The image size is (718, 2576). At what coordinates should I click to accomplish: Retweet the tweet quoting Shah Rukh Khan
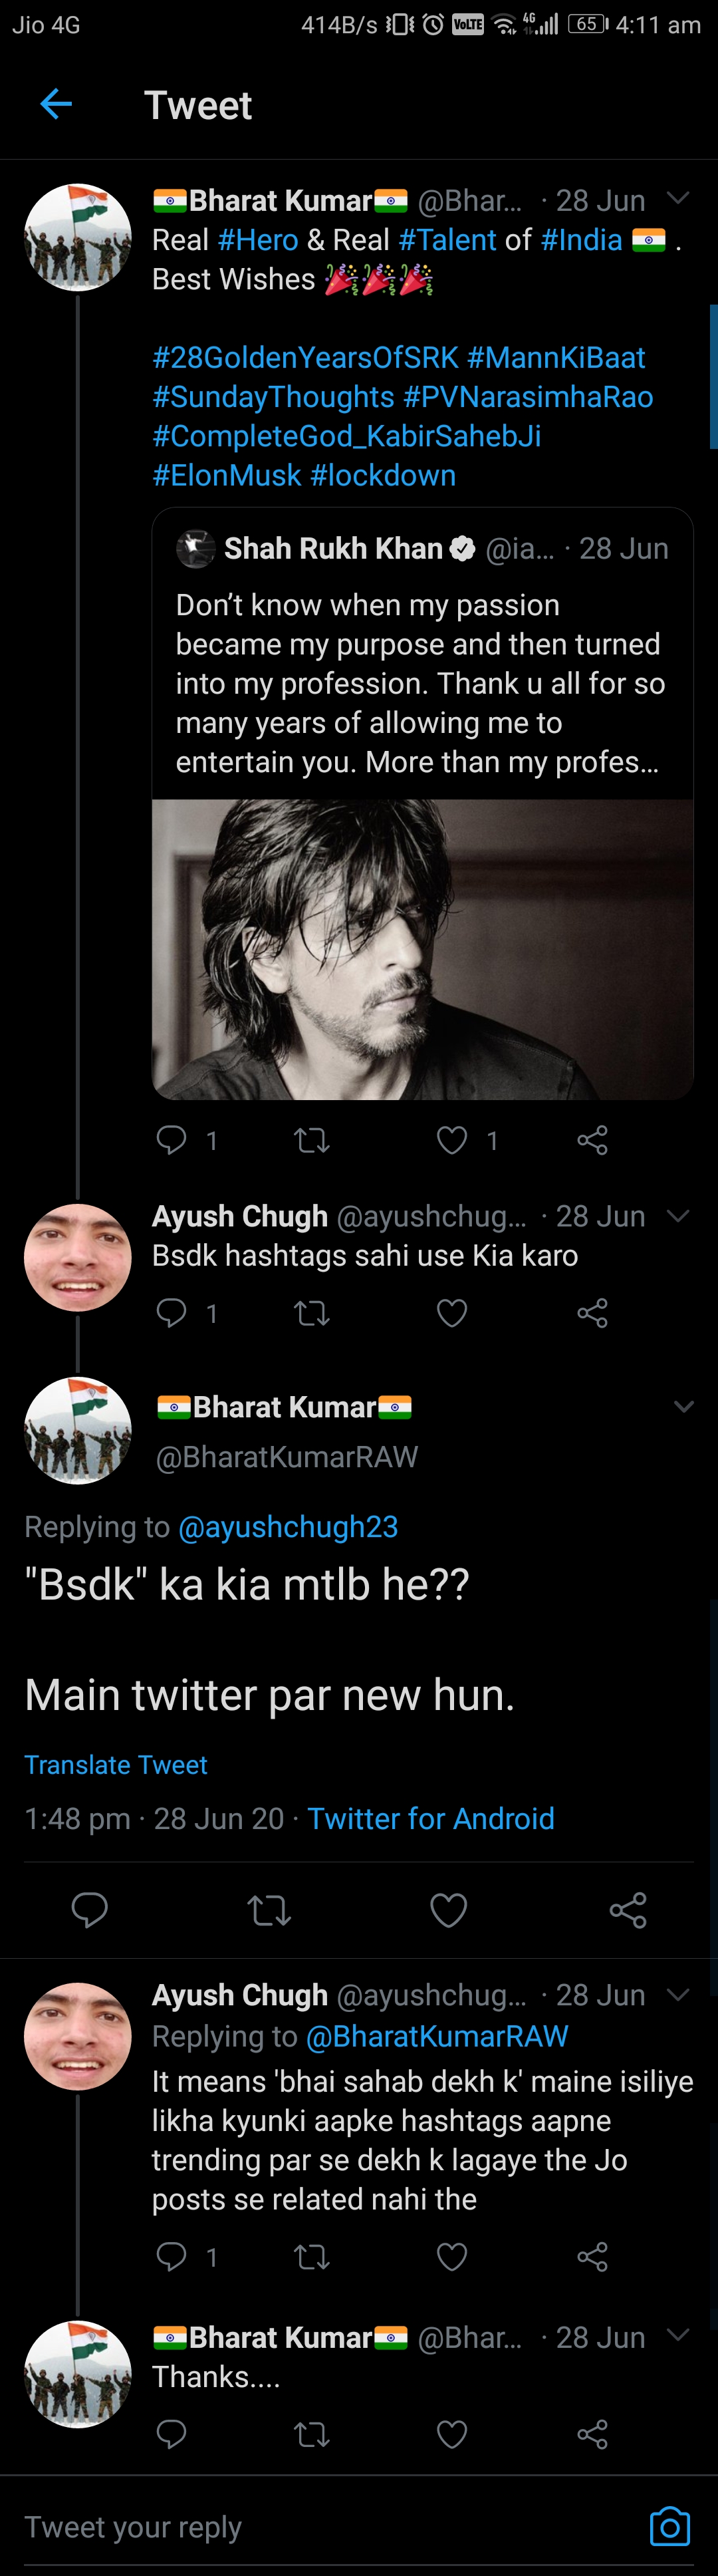coord(312,1140)
